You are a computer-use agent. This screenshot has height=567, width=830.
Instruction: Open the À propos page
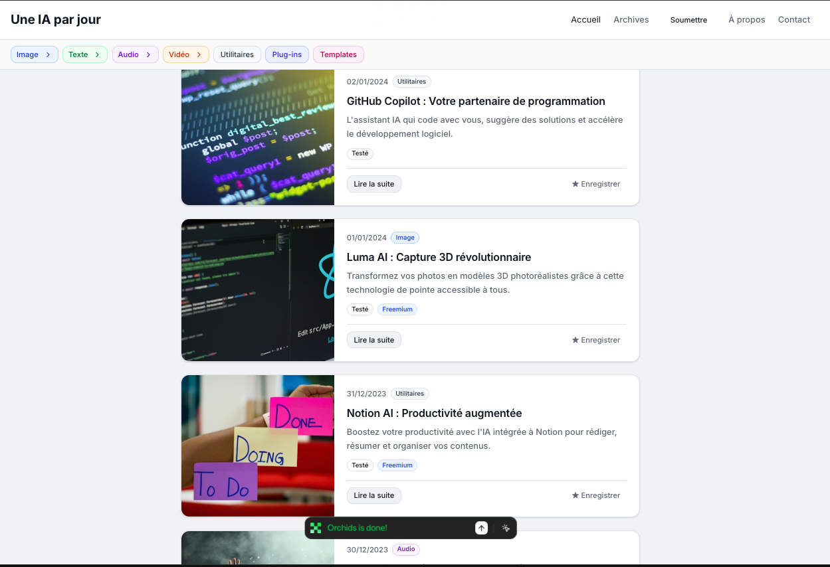746,20
